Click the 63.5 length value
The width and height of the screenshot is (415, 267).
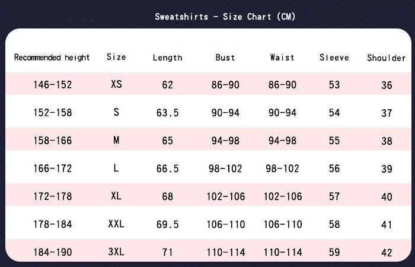coord(167,113)
